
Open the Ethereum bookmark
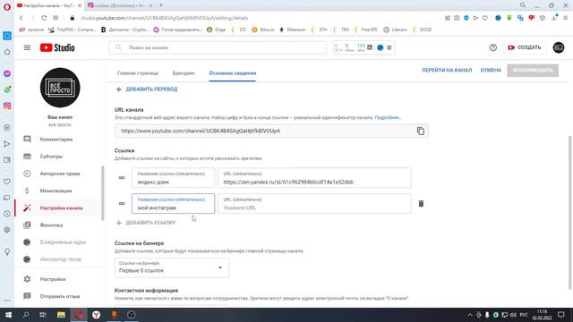pos(292,30)
